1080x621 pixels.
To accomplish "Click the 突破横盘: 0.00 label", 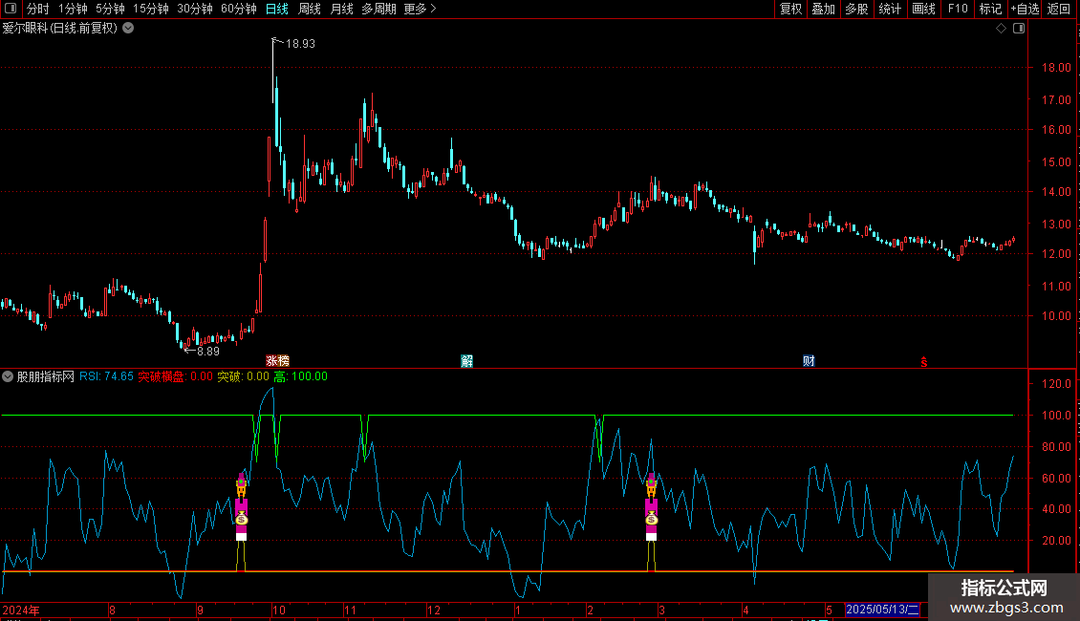I will (x=176, y=376).
